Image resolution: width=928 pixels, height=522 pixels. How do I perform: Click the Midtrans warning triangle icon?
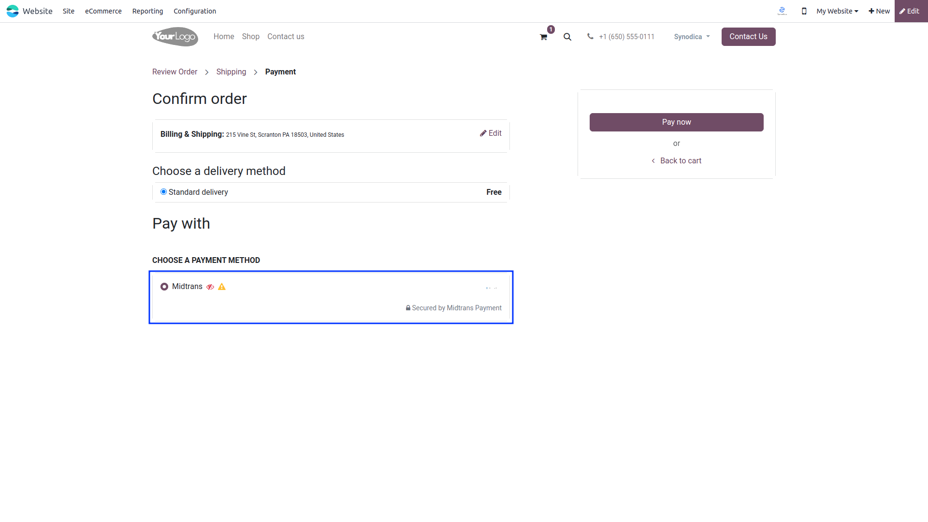[222, 287]
